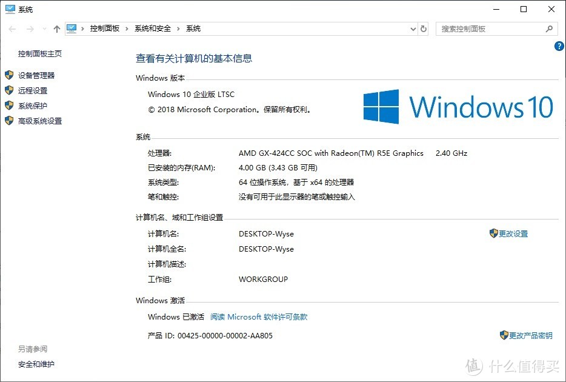Focus the Search Control Panel box
The width and height of the screenshot is (566, 382).
click(497, 29)
